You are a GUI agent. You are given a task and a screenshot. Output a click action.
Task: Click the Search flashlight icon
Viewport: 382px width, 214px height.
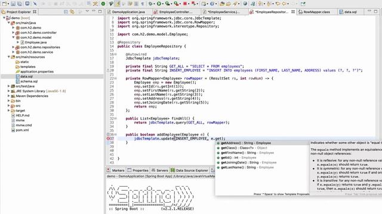(235, 4)
